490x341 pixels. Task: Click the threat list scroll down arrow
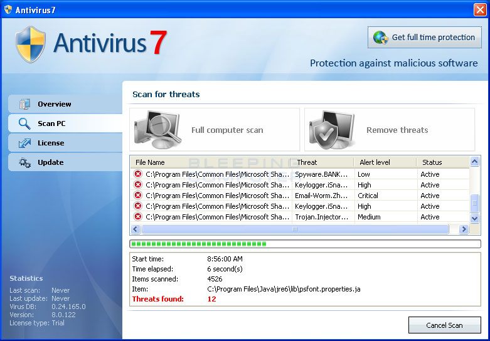pos(474,218)
